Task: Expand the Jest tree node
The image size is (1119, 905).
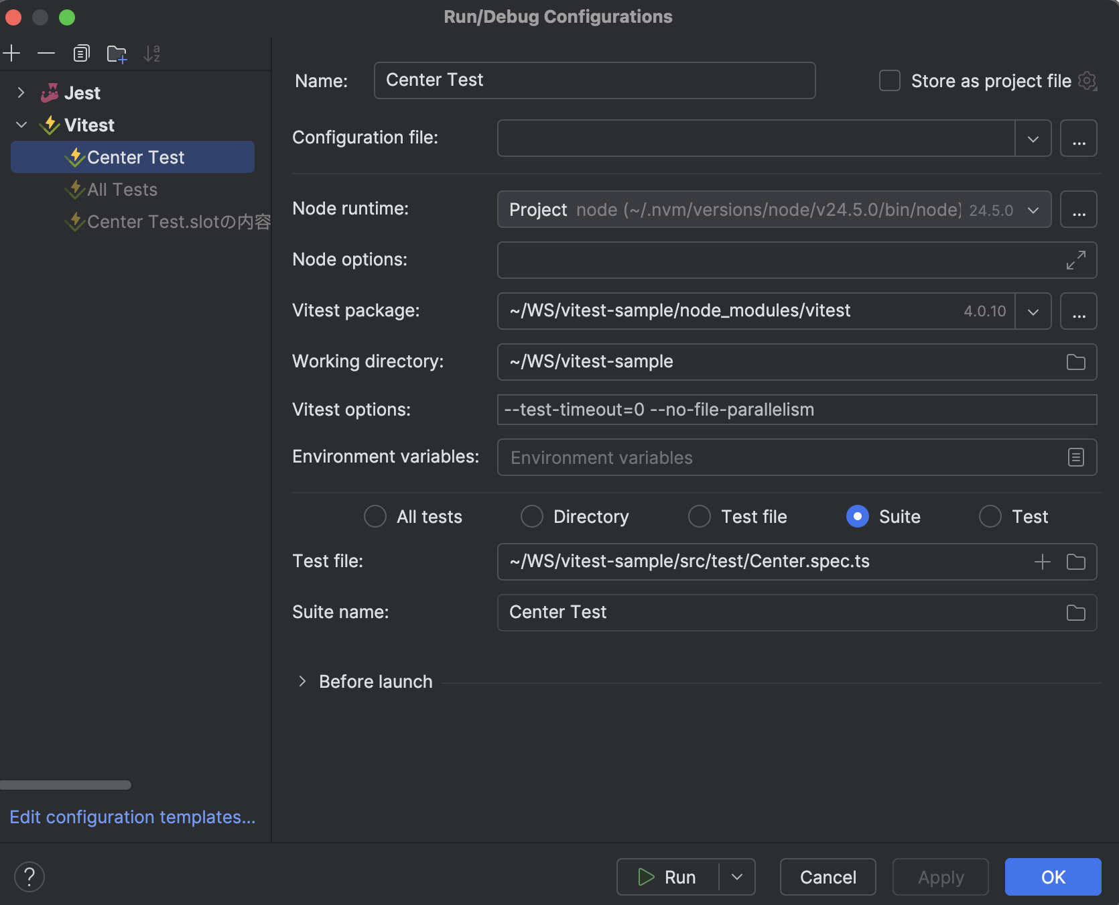Action: pos(21,93)
